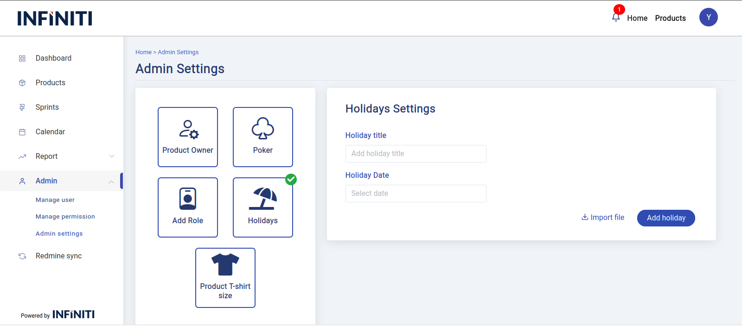Open the user avatar Y menu
Screen dimensions: 742x326
click(708, 17)
